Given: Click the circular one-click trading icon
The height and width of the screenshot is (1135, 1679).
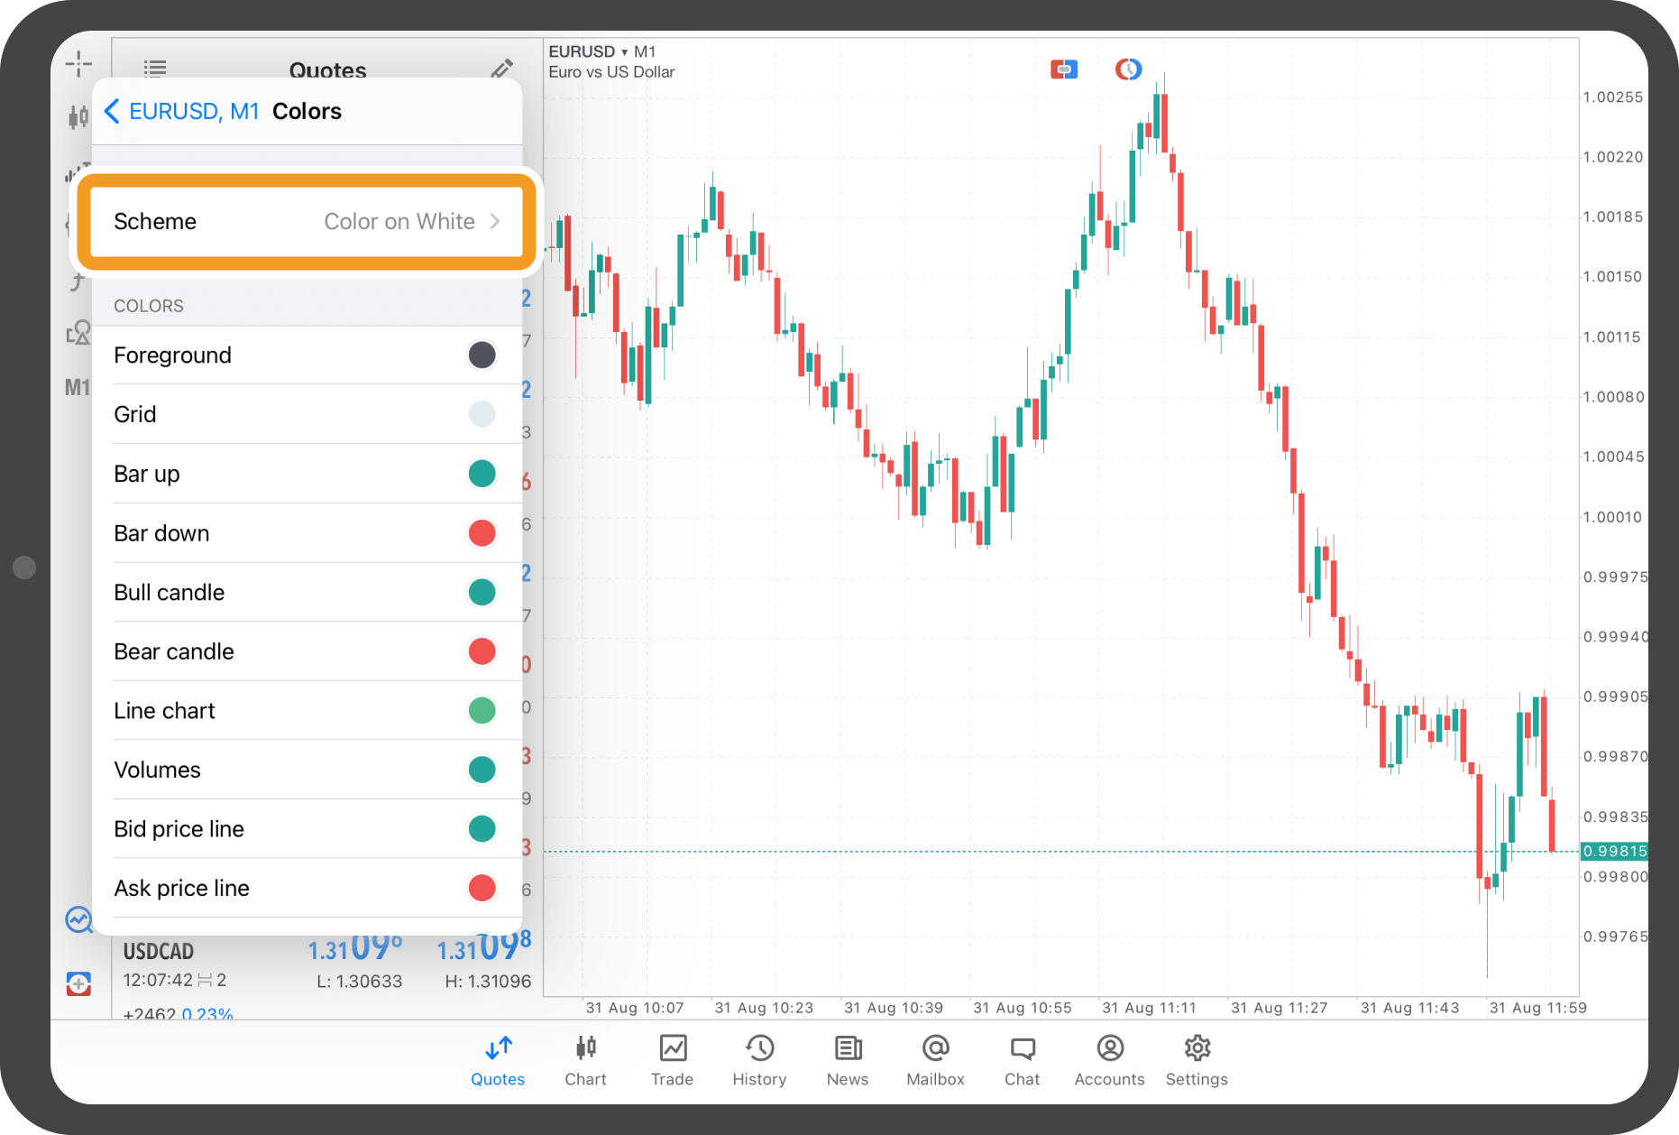Looking at the screenshot, I should click(x=1128, y=69).
